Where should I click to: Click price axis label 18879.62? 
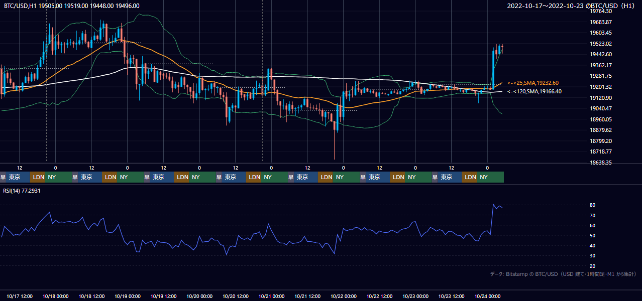(x=601, y=130)
